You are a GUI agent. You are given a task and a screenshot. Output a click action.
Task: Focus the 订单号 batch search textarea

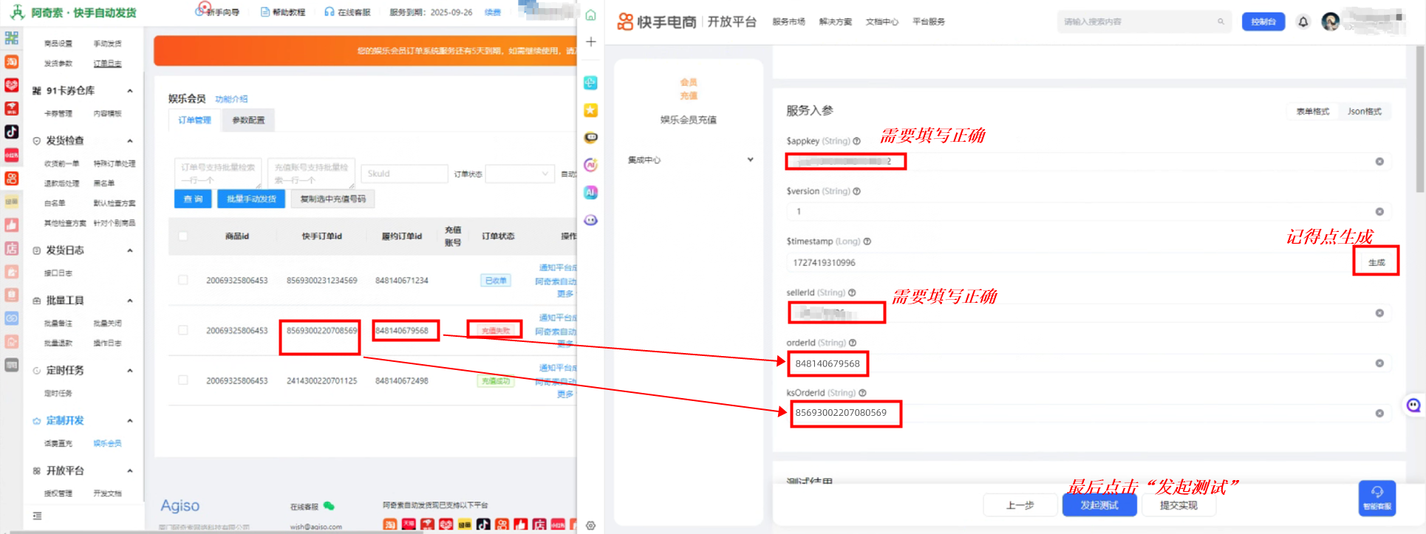(218, 173)
